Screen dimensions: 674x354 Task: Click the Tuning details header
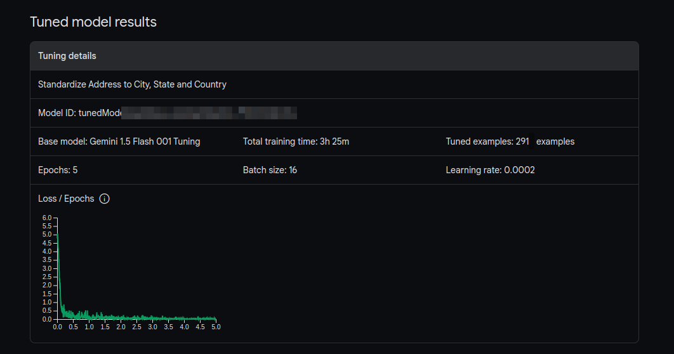(x=67, y=56)
